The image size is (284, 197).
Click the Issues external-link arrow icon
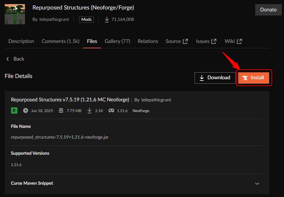click(214, 41)
